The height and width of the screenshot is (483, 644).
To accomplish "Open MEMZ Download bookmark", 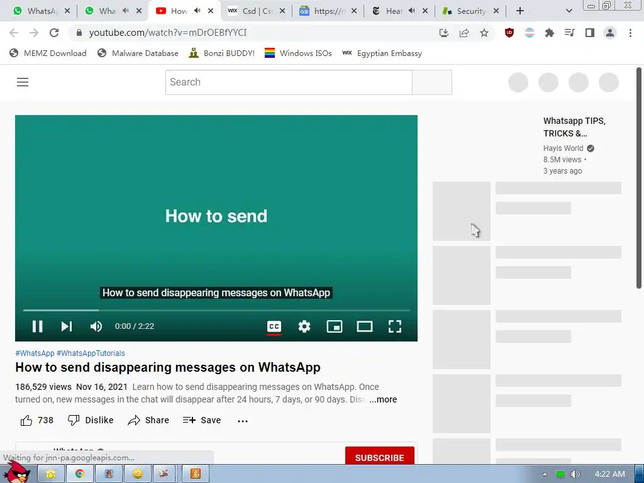I will (x=48, y=53).
